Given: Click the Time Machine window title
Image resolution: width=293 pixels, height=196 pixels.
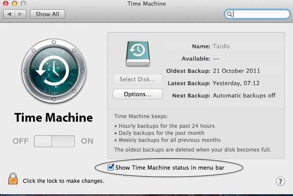Looking at the screenshot, I should pos(146,4).
